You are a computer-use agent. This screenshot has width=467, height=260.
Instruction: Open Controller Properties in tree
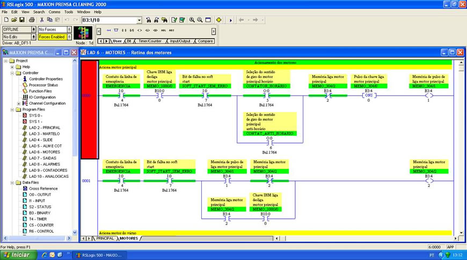(46, 79)
